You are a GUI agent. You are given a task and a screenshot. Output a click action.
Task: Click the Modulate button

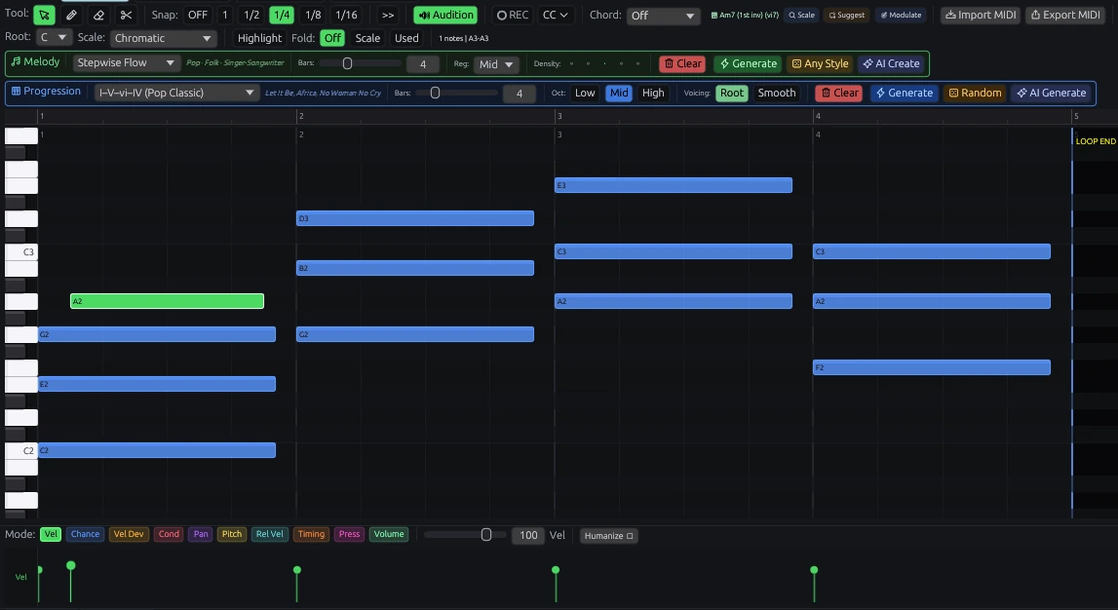pos(901,15)
